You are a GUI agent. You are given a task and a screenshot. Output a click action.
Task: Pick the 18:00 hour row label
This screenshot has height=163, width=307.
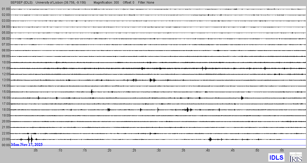pos(6,110)
